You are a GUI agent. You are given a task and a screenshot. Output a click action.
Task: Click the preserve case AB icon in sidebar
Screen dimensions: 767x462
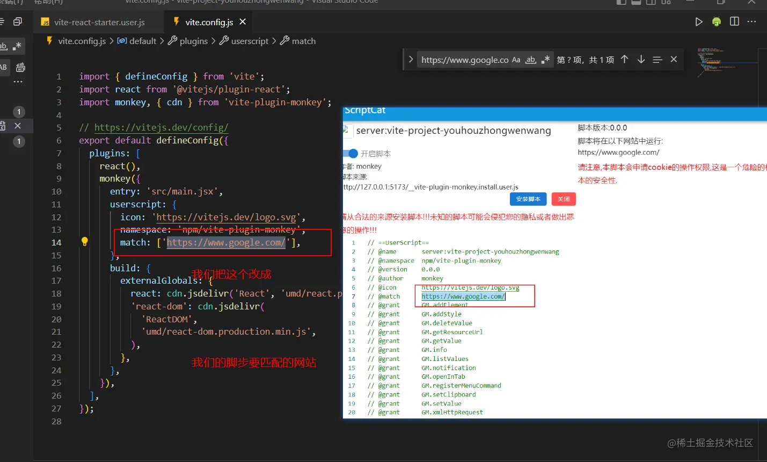(x=3, y=67)
